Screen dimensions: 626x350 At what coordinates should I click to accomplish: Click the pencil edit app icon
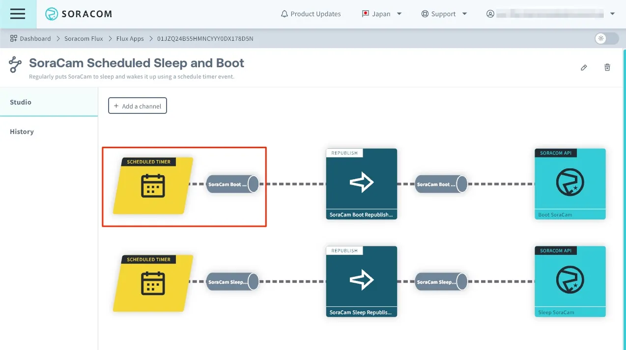[584, 68]
